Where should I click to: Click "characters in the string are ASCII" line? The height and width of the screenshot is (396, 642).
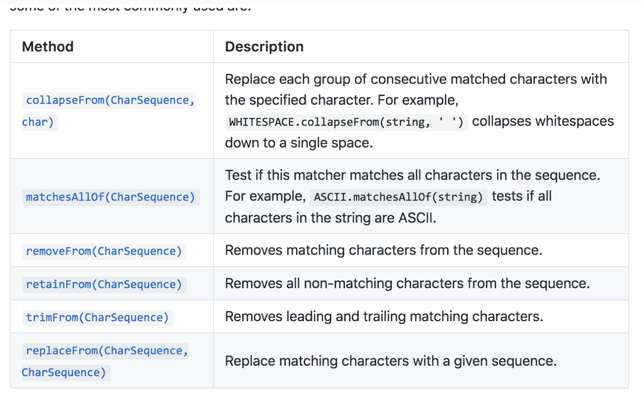coord(330,218)
